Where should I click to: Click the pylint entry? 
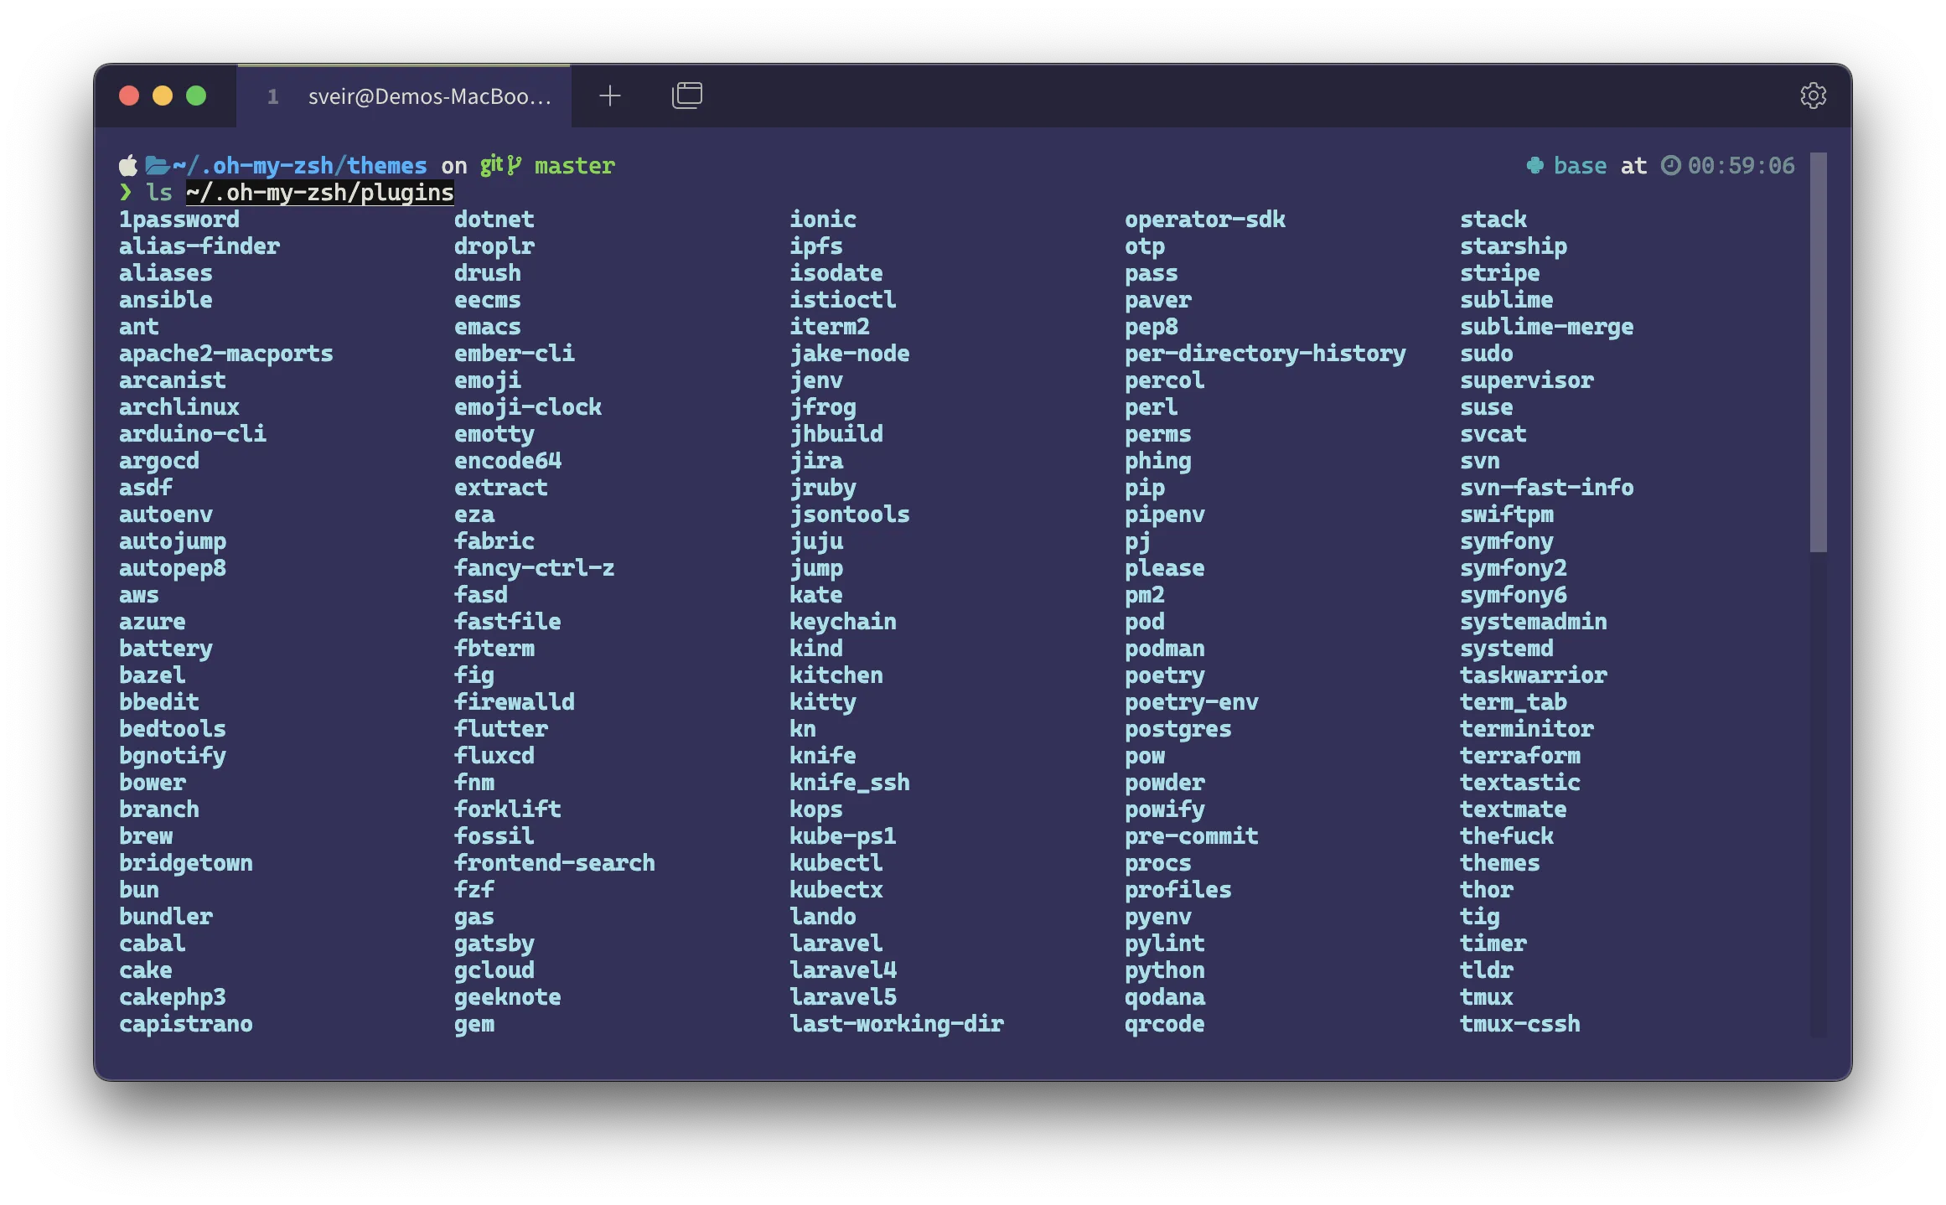[1165, 943]
